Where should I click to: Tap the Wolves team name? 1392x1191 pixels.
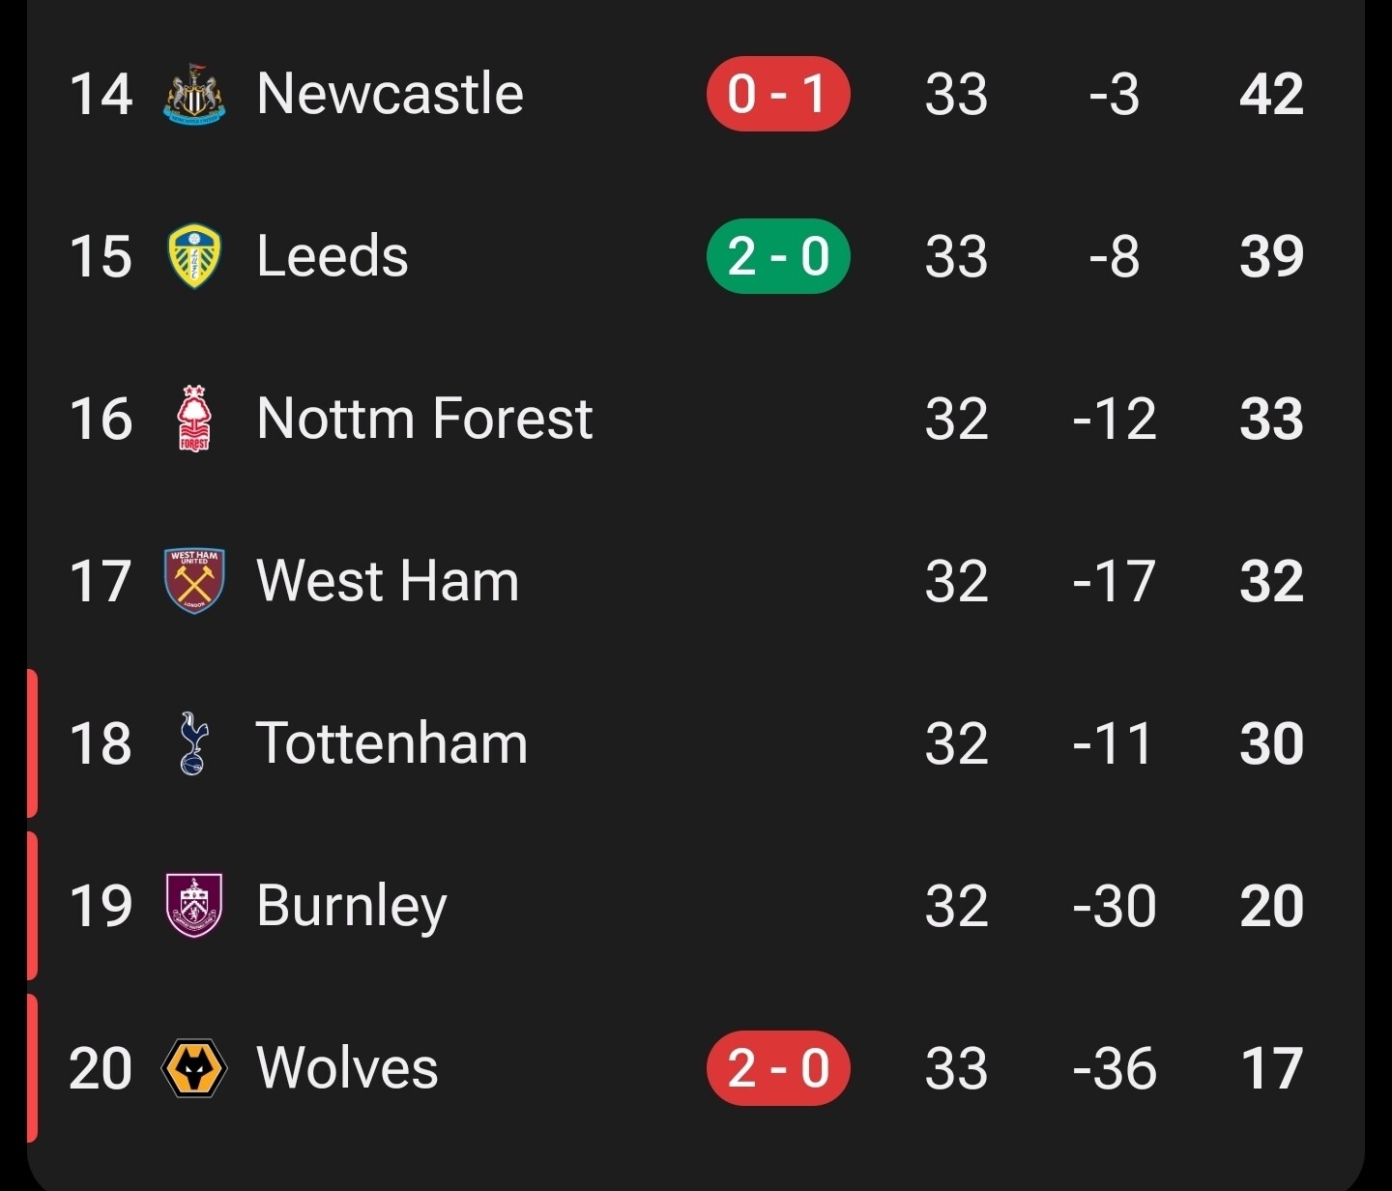[x=347, y=1069]
